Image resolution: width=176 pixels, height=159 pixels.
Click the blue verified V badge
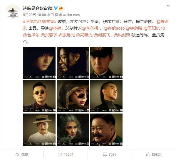(x=56, y=8)
